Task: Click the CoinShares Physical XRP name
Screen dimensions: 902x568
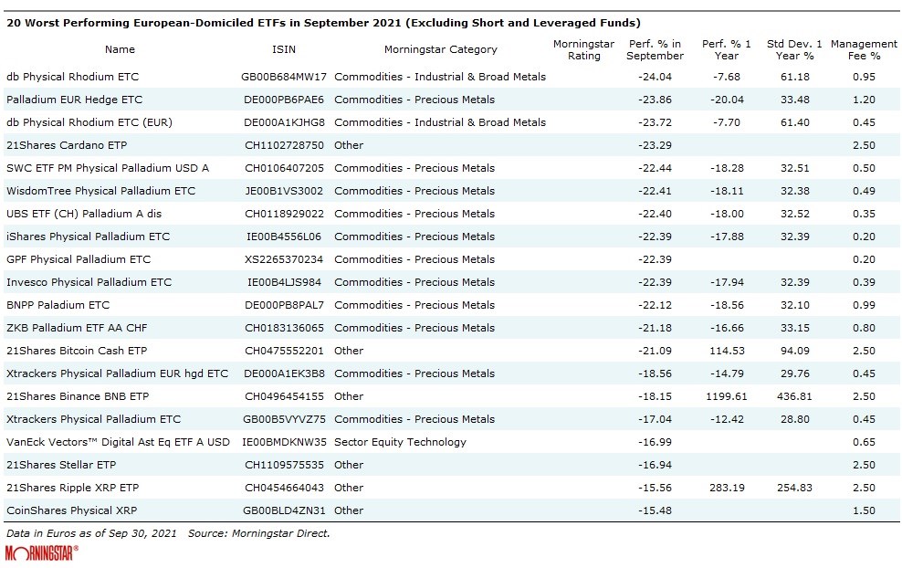Action: tap(70, 510)
